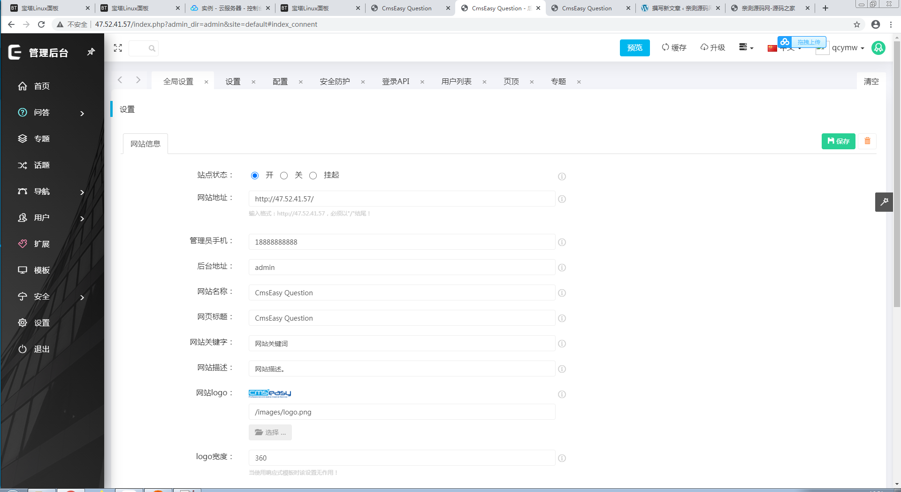
Task: Click the 缓存 cache refresh button
Action: (x=674, y=47)
